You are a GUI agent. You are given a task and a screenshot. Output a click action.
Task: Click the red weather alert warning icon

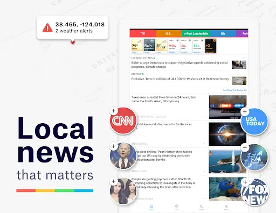pos(47,28)
